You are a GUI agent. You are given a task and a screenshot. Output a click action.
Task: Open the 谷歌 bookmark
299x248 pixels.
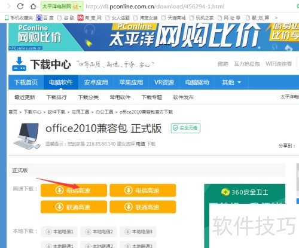click(66, 18)
